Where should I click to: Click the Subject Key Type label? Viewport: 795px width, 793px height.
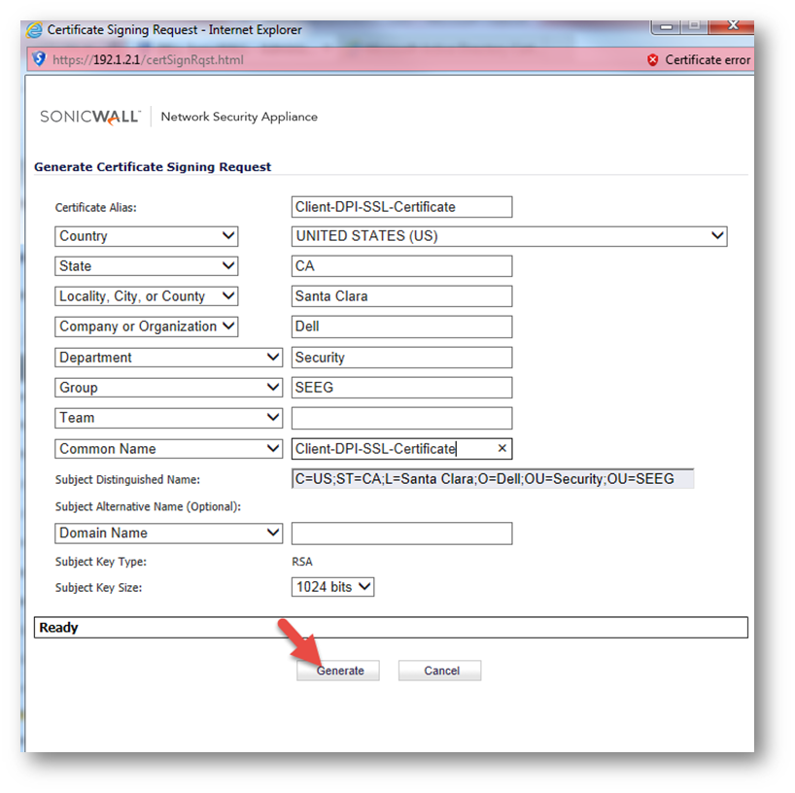pyautogui.click(x=100, y=562)
